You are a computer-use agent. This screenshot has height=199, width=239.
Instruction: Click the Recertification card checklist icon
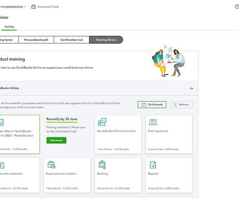pyautogui.click(x=1, y=122)
